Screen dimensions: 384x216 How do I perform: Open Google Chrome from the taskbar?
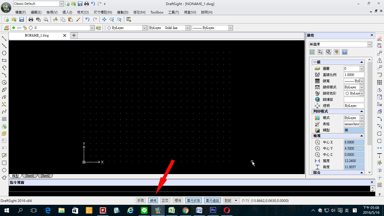185,210
